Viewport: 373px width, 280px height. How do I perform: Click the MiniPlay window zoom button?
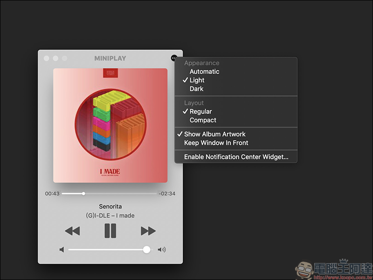(x=64, y=58)
